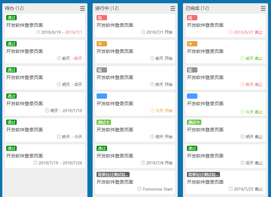The image size is (271, 197).
Task: Open the 待办 column hamburger menu
Action: (x=82, y=8)
